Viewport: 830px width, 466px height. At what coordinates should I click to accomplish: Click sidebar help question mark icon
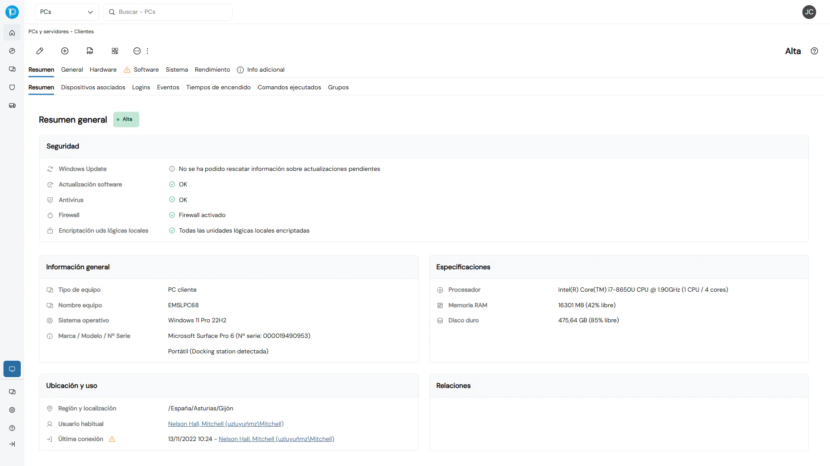click(12, 428)
